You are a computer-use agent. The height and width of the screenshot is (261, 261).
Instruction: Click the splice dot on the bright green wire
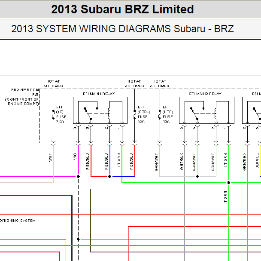click(x=229, y=183)
